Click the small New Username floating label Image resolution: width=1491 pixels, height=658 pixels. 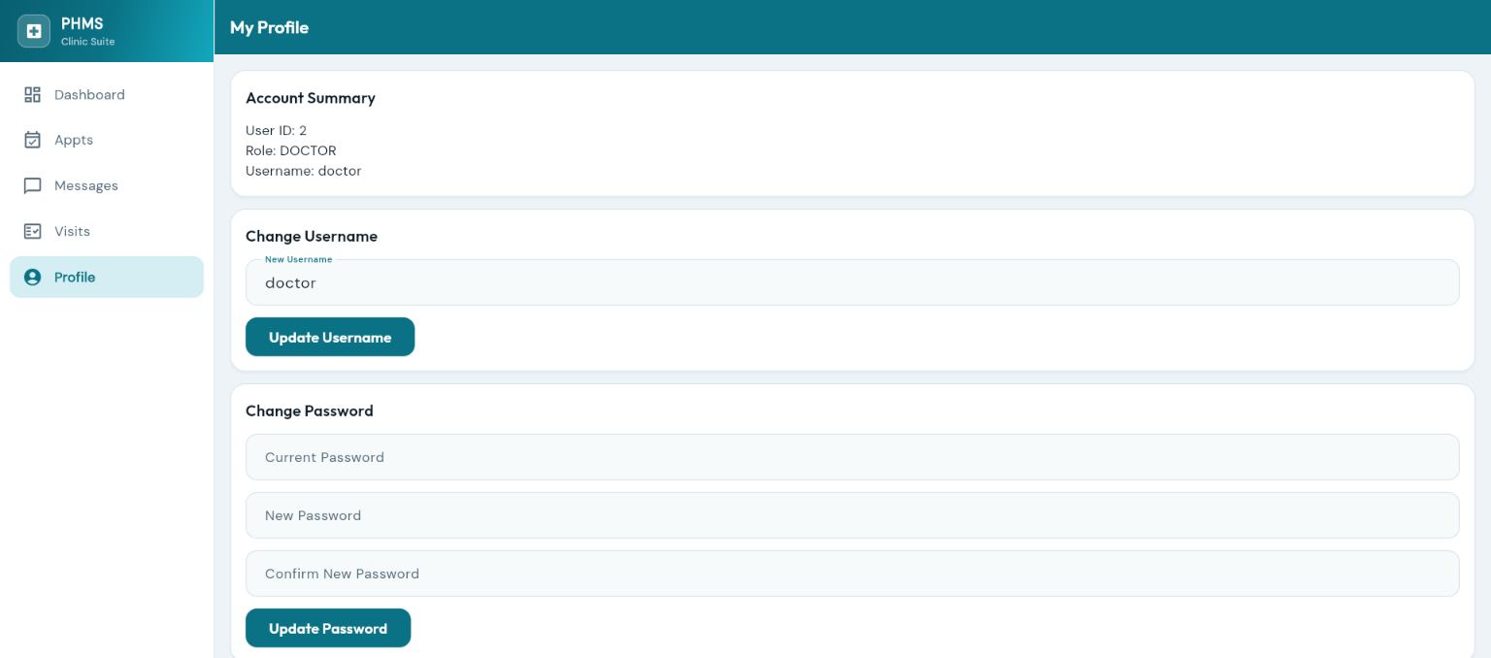pos(298,259)
